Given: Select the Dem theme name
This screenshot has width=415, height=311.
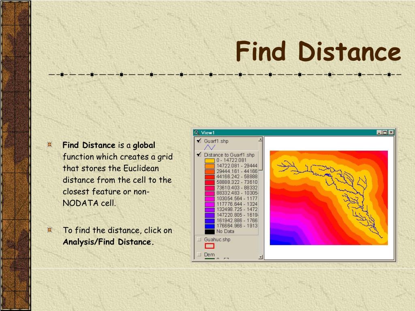Looking at the screenshot, I should 210,254.
